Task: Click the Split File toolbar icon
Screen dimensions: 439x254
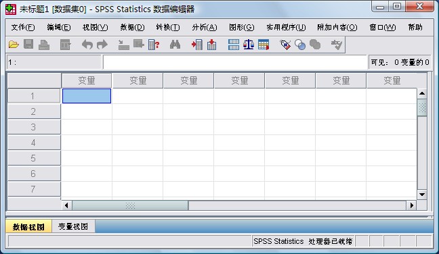Action: click(234, 45)
